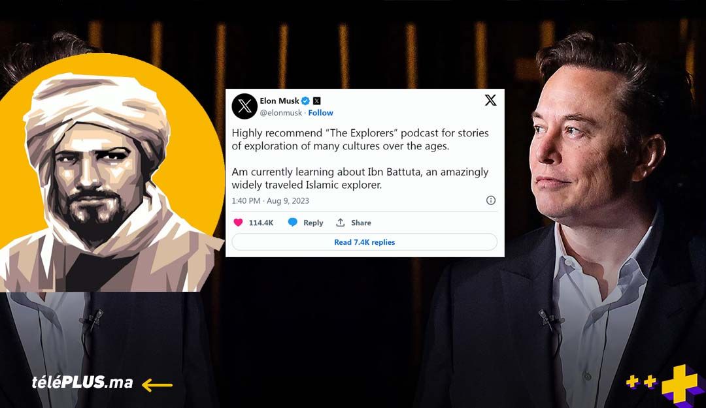Click the Reply text label
The image size is (706, 408).
313,223
